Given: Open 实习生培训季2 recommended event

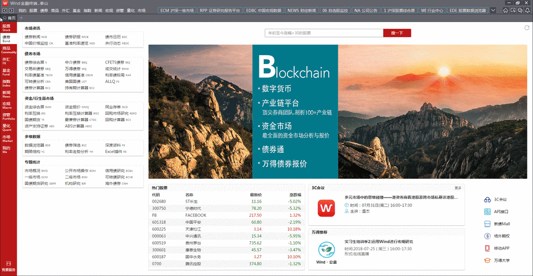Looking at the screenshot, I should click(379, 242).
